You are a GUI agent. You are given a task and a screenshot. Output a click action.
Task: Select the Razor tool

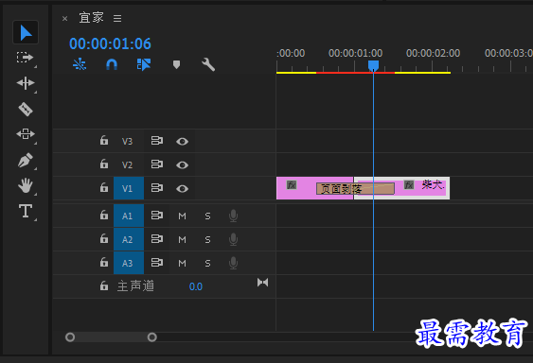26,109
